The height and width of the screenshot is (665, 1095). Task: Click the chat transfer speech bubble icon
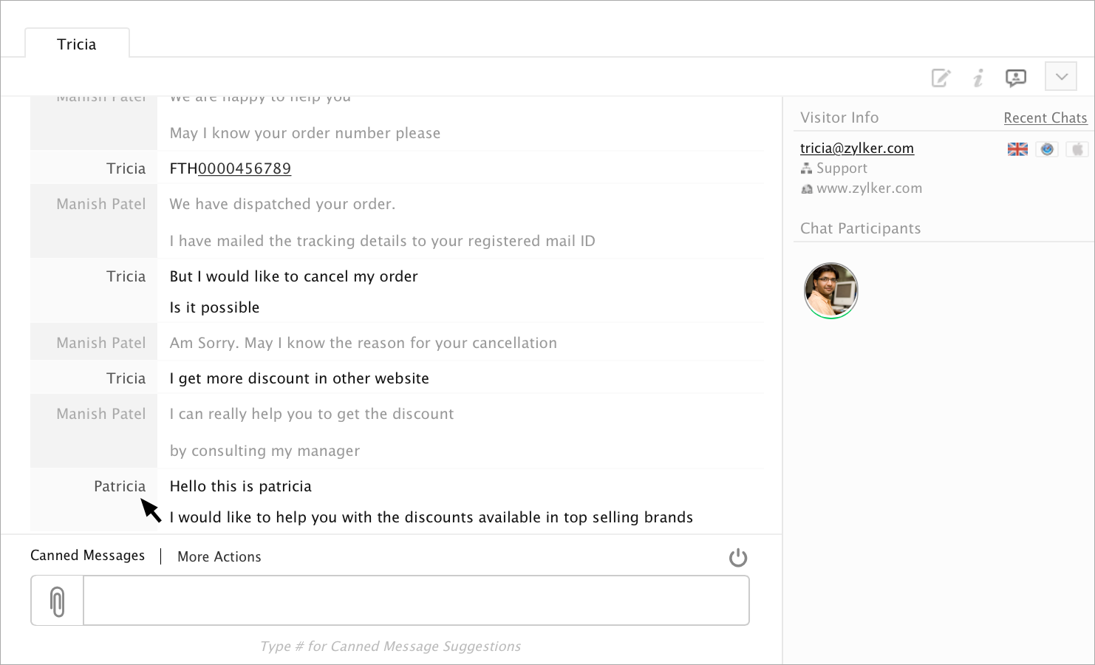[x=1016, y=78]
